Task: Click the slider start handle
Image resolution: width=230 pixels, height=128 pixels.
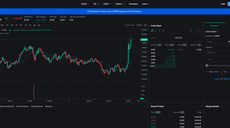Action: [207, 66]
